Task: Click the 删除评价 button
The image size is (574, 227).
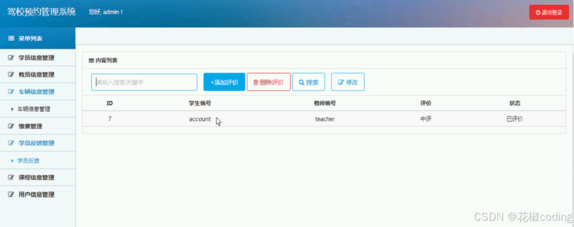Action: [269, 82]
